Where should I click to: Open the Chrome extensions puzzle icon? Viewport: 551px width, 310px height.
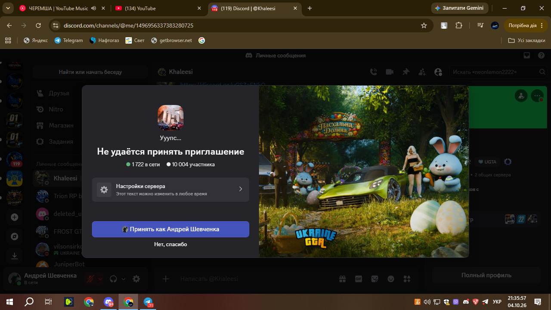pos(459,25)
